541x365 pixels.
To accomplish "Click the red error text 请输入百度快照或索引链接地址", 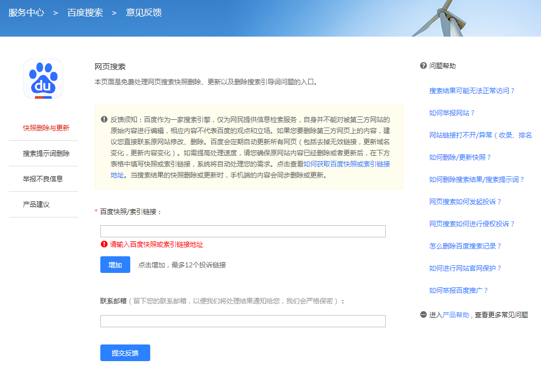I will point(156,245).
